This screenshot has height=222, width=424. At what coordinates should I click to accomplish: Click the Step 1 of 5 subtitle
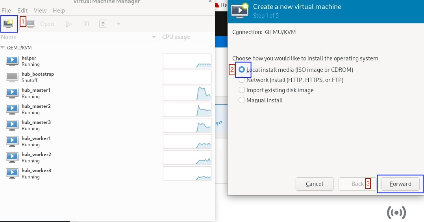[266, 16]
